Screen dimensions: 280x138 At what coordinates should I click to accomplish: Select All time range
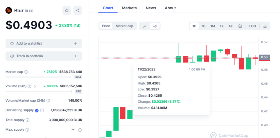(x=230, y=26)
